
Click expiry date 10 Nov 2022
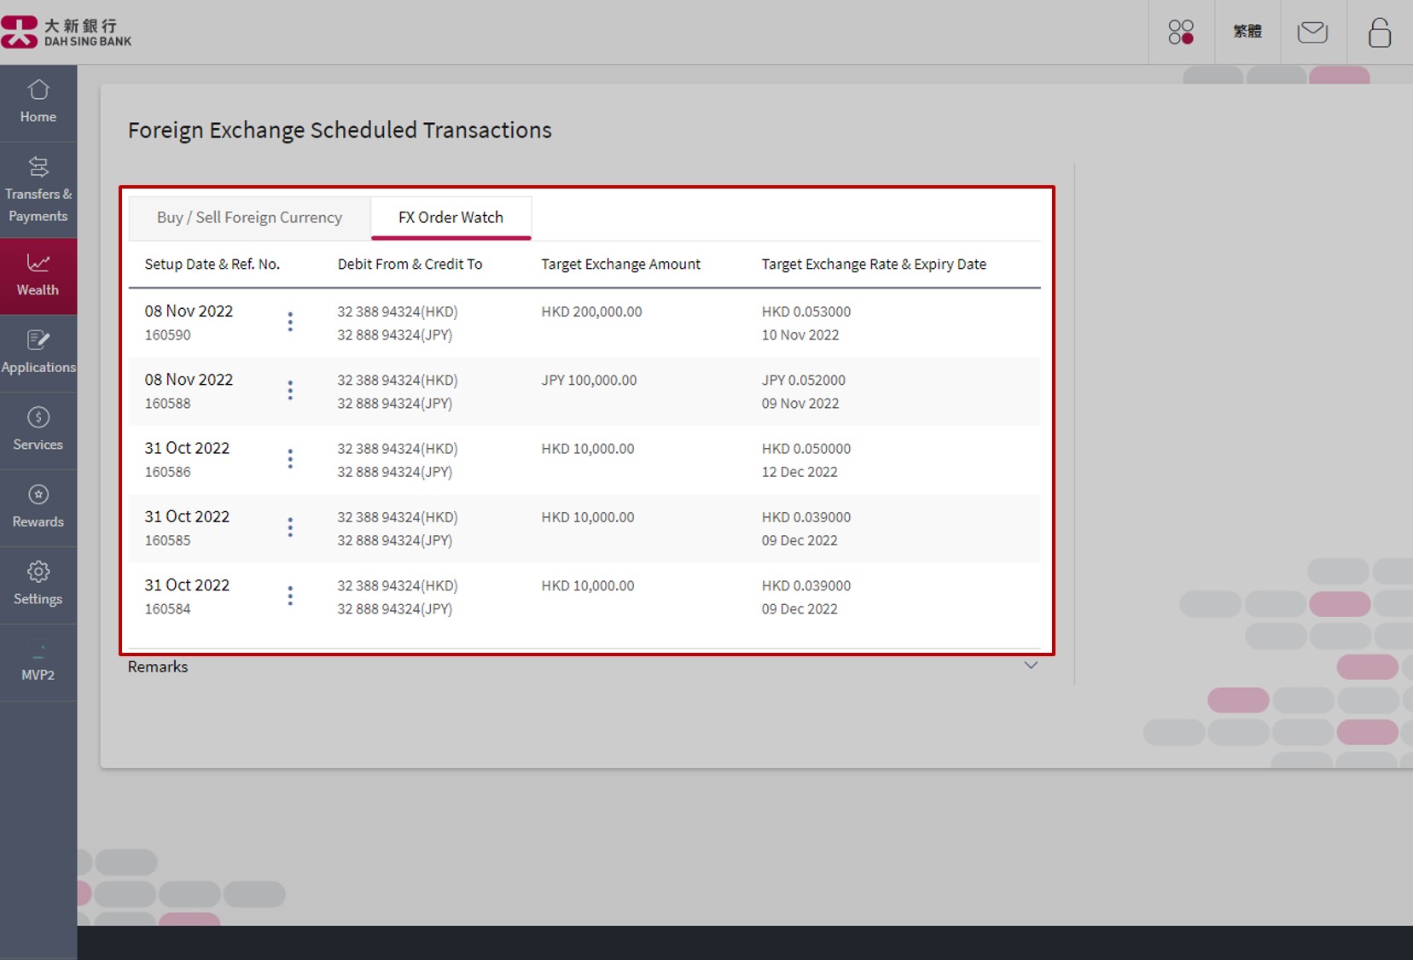pyautogui.click(x=800, y=335)
